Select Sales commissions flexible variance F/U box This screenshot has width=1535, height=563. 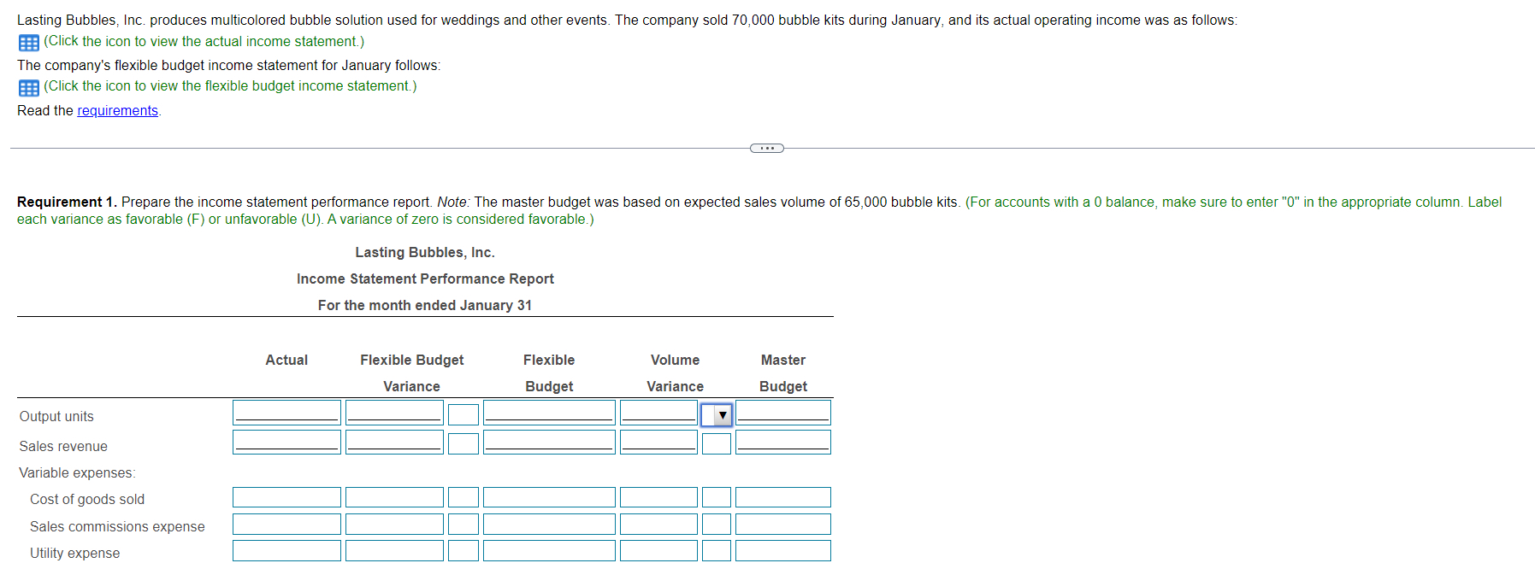click(463, 524)
